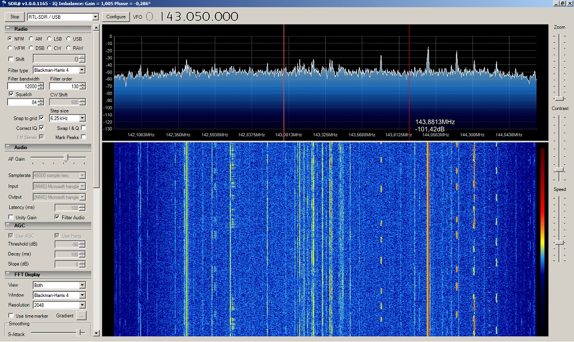Open the Gradient editor ellipsis button

coord(82,316)
